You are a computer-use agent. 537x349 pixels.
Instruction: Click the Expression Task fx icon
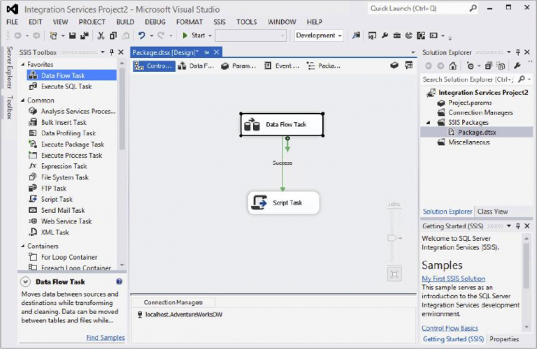pyautogui.click(x=33, y=166)
